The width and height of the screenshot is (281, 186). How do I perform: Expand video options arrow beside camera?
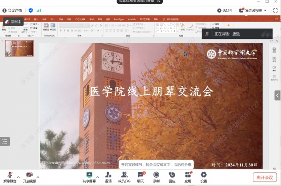[x=38, y=177]
